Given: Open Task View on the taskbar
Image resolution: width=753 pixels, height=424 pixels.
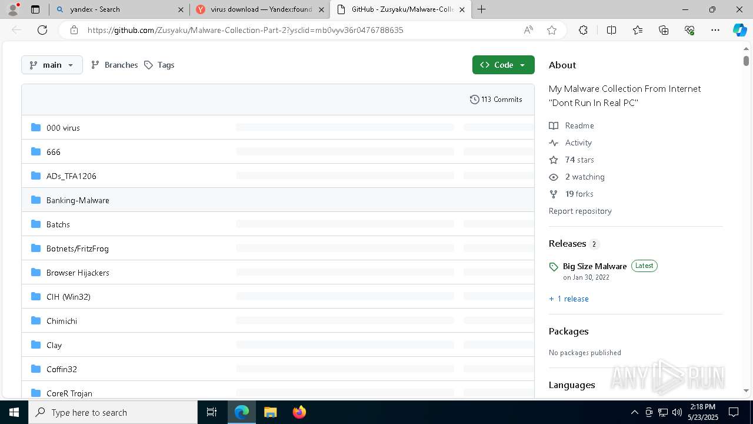Looking at the screenshot, I should 212,412.
